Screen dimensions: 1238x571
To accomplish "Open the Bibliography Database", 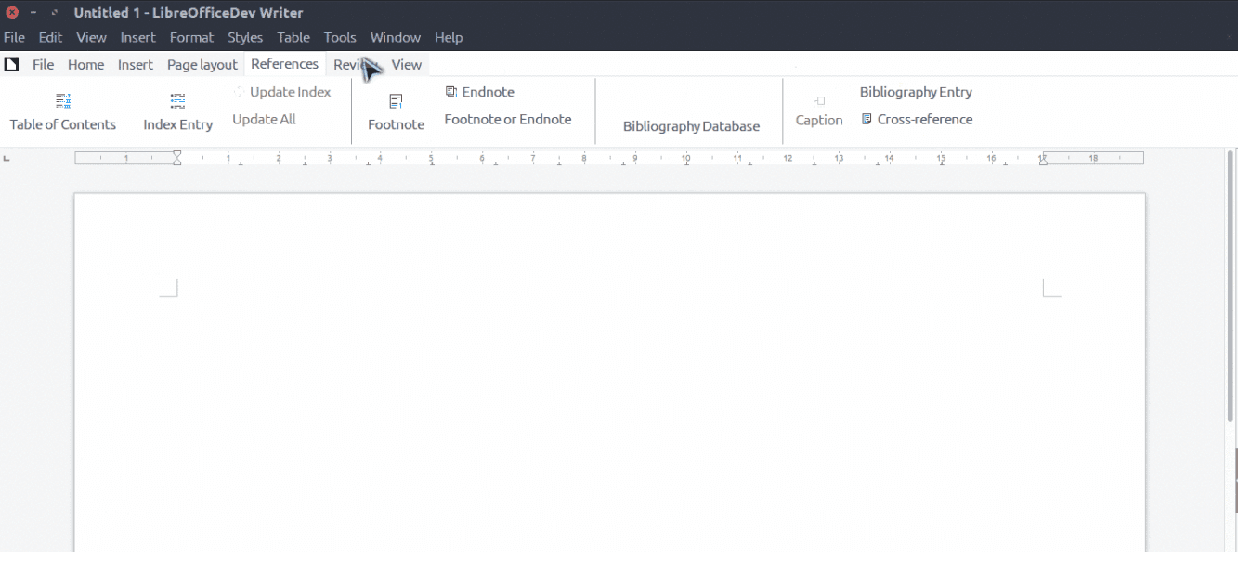I will [691, 126].
